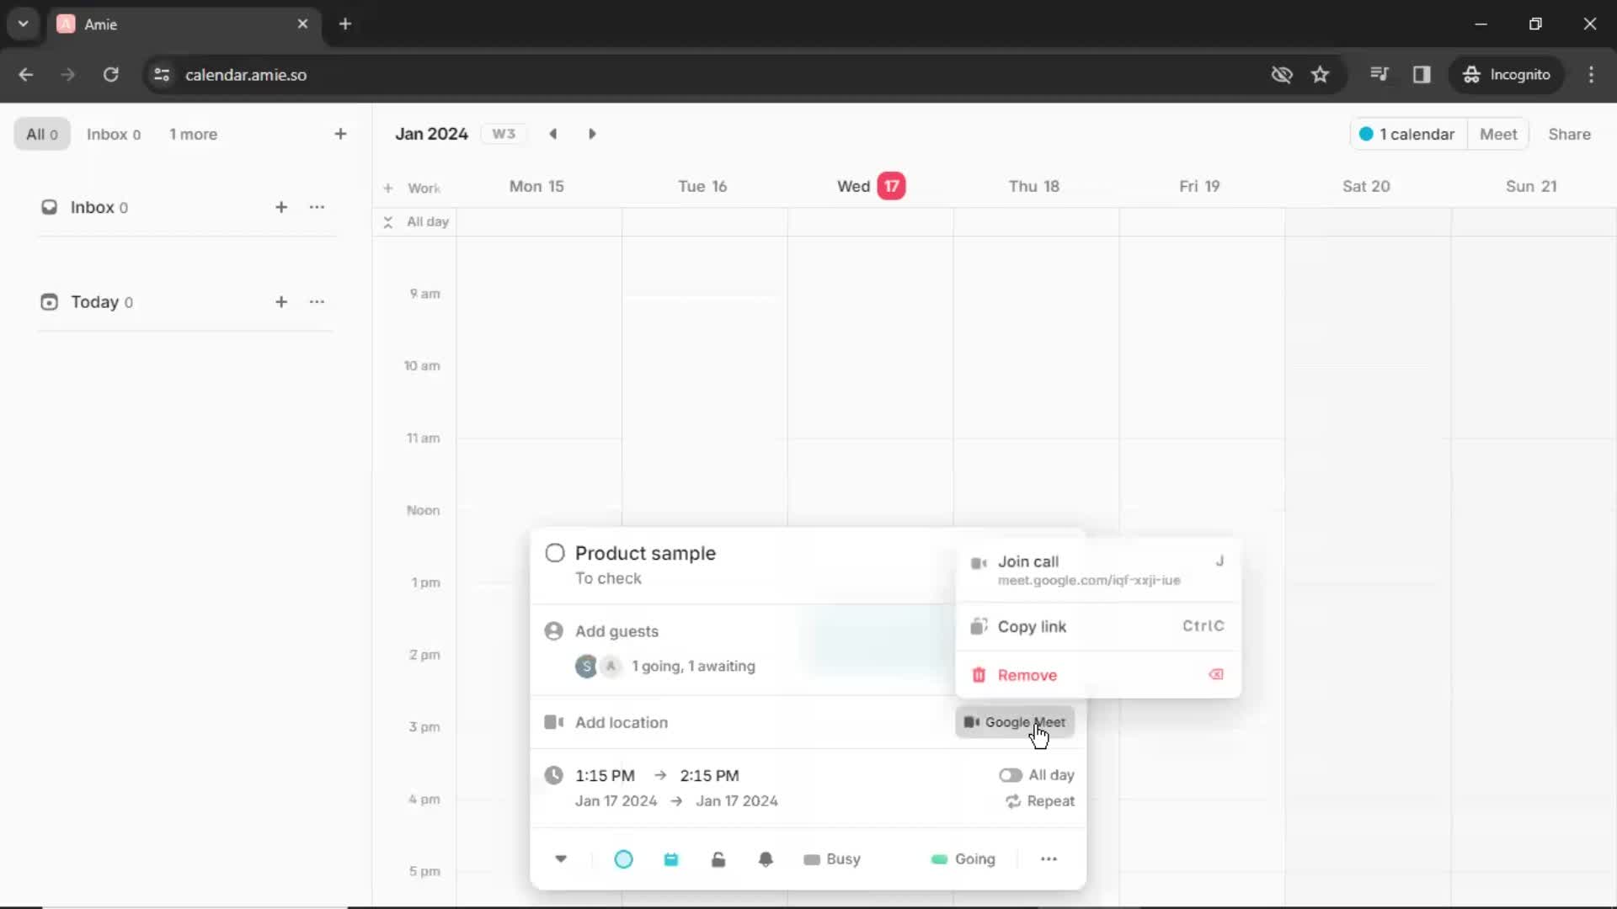This screenshot has width=1617, height=909.
Task: Click the meet.google.com link to join call
Action: 1088,581
